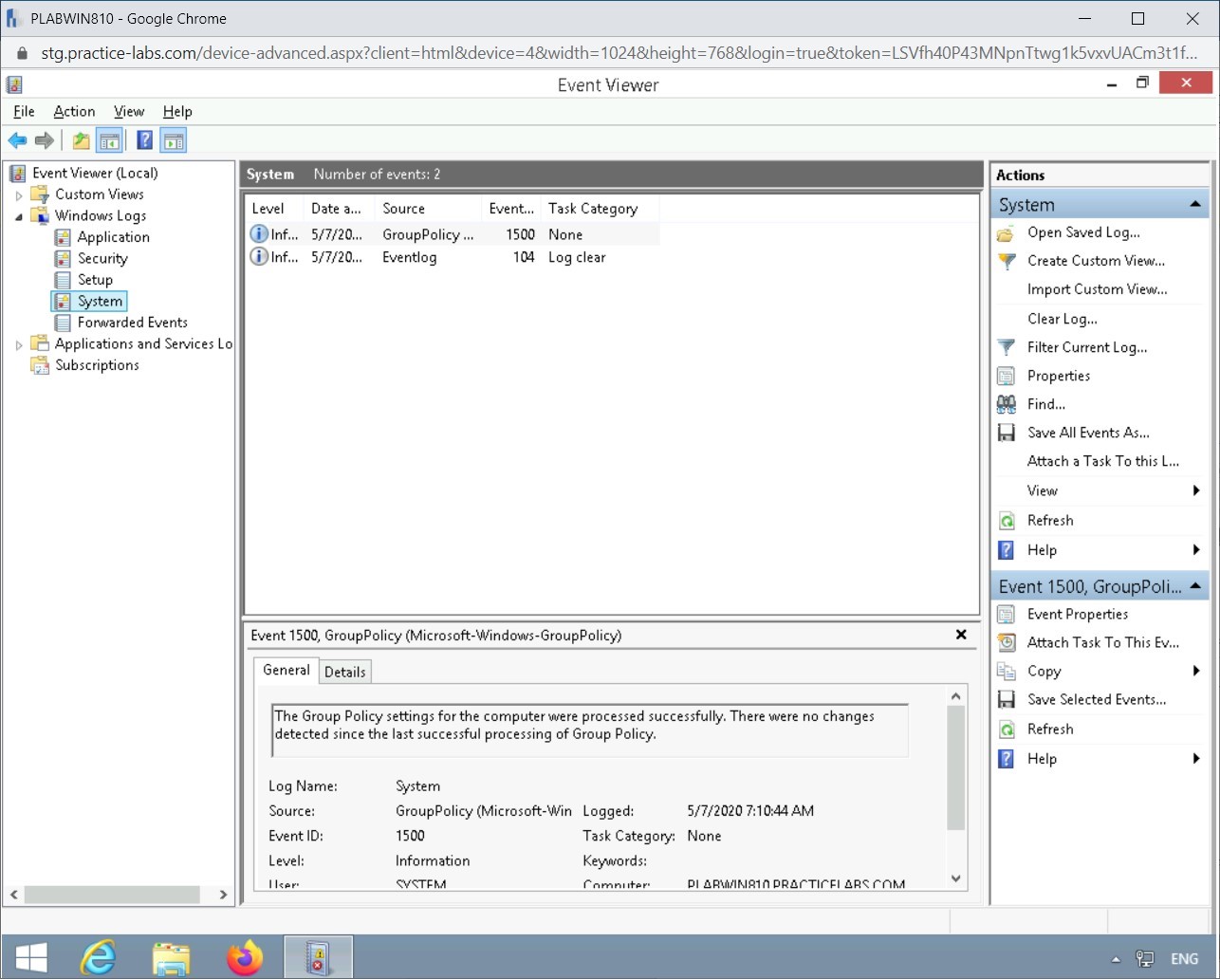Select the Eventlog 104 Log clear event row
The width and height of the screenshot is (1220, 979).
[x=427, y=257]
